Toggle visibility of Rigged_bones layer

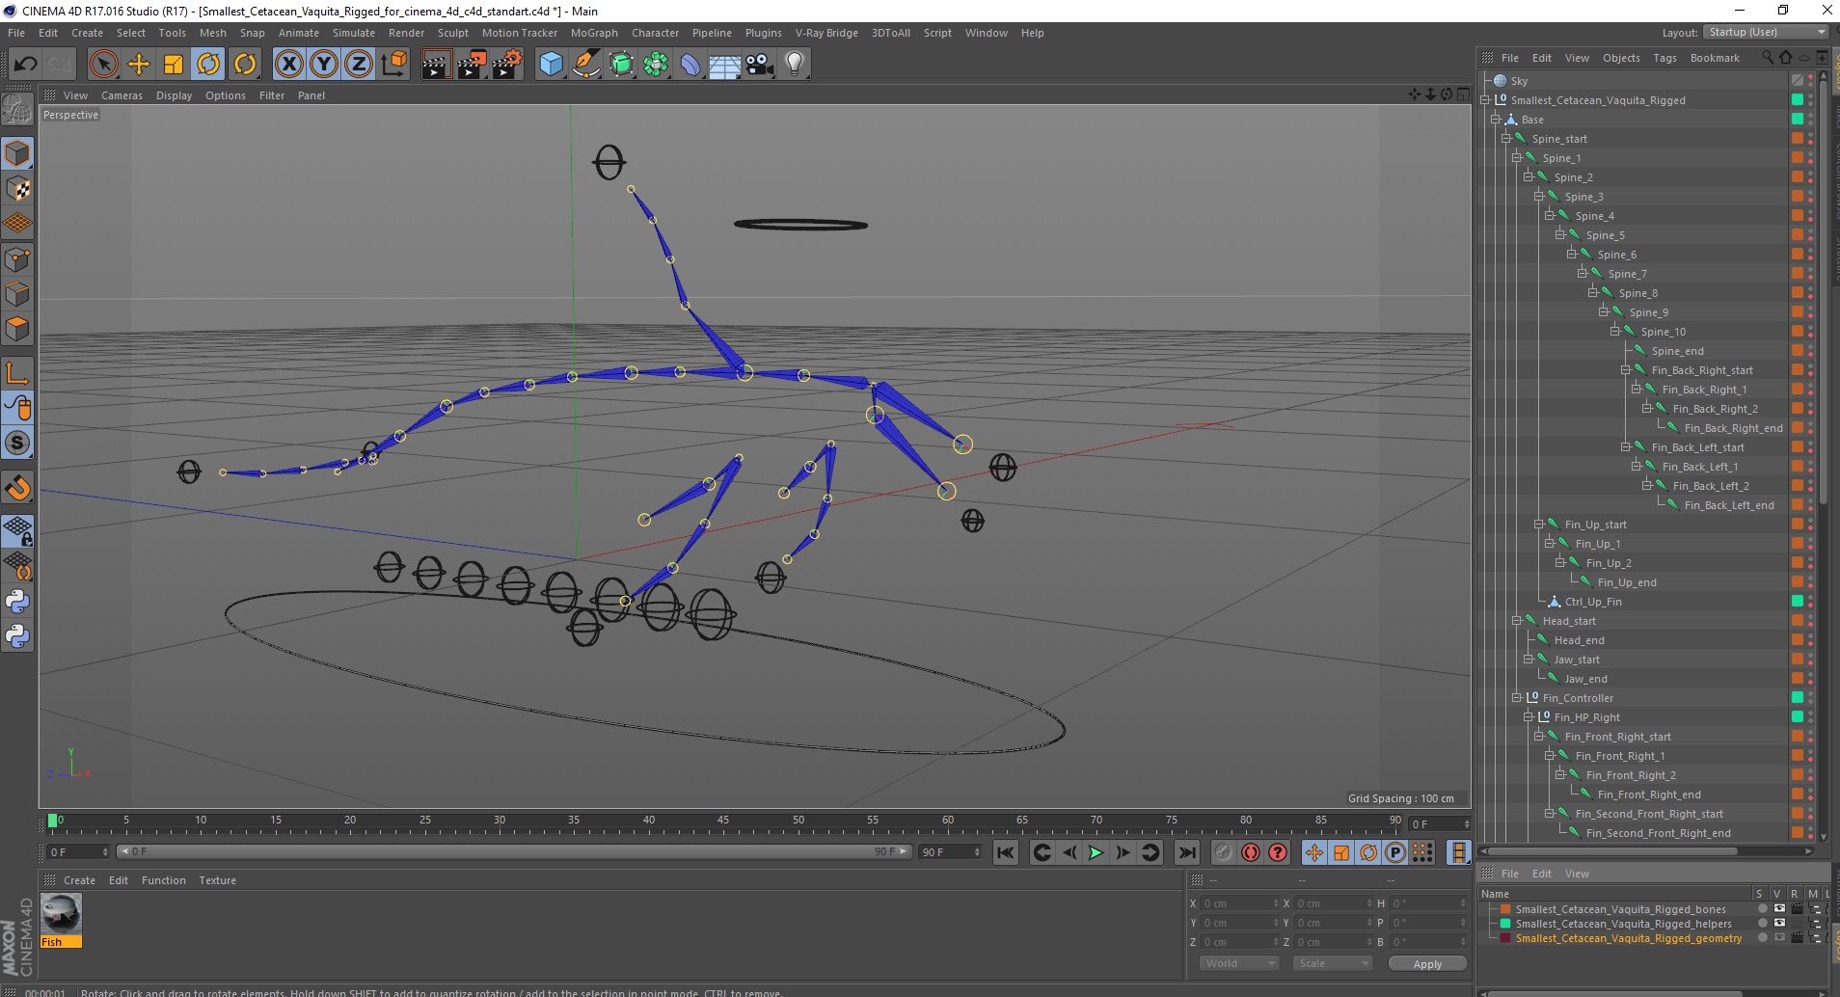pos(1779,909)
